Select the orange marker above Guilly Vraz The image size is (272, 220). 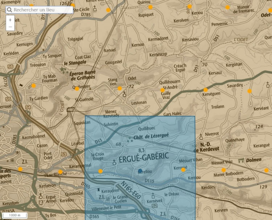[162, 90]
